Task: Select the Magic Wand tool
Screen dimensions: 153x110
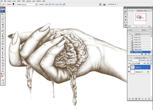Action: [3, 22]
